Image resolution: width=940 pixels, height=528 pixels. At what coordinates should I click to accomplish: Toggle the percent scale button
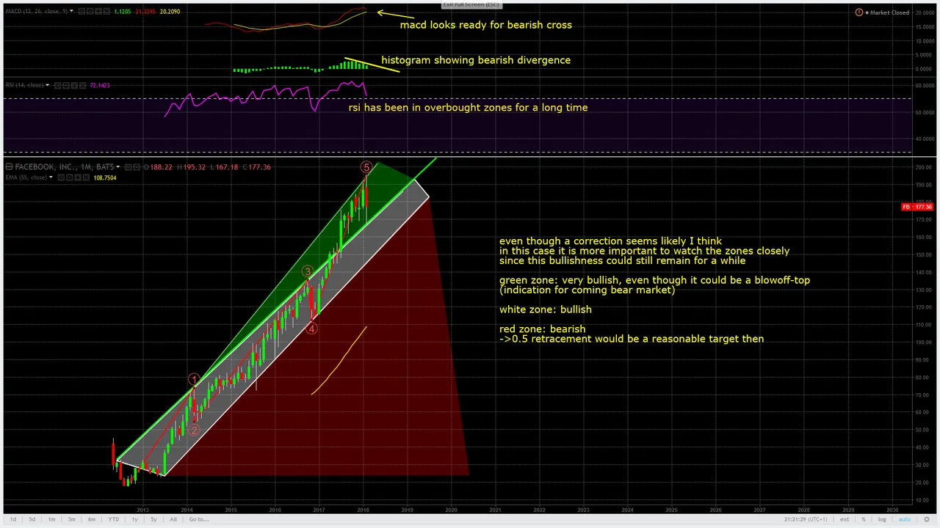864,519
